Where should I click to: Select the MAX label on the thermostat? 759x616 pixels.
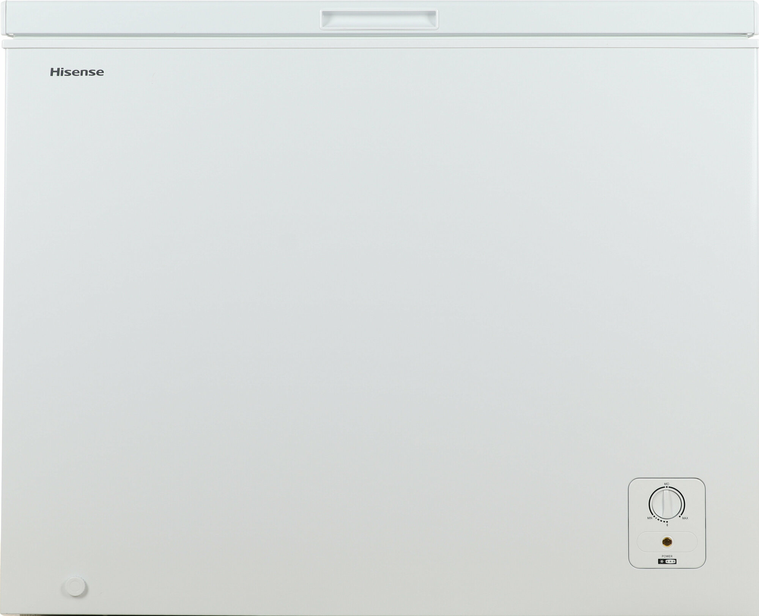[685, 518]
